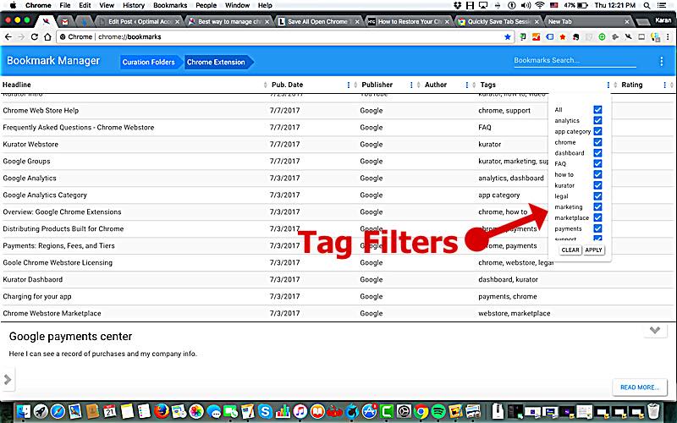Select the Kurator Dashbaord bookmark row
Image resolution: width=677 pixels, height=423 pixels.
click(x=338, y=279)
